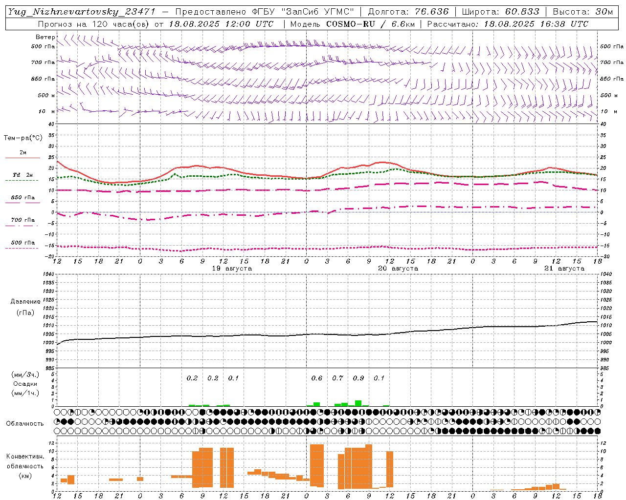The height and width of the screenshot is (500, 626).
Task: Click the Конвективн. panel label
Action: point(25,457)
